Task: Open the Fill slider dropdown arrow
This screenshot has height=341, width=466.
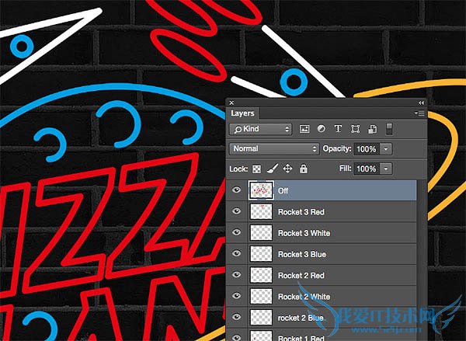Action: (386, 169)
